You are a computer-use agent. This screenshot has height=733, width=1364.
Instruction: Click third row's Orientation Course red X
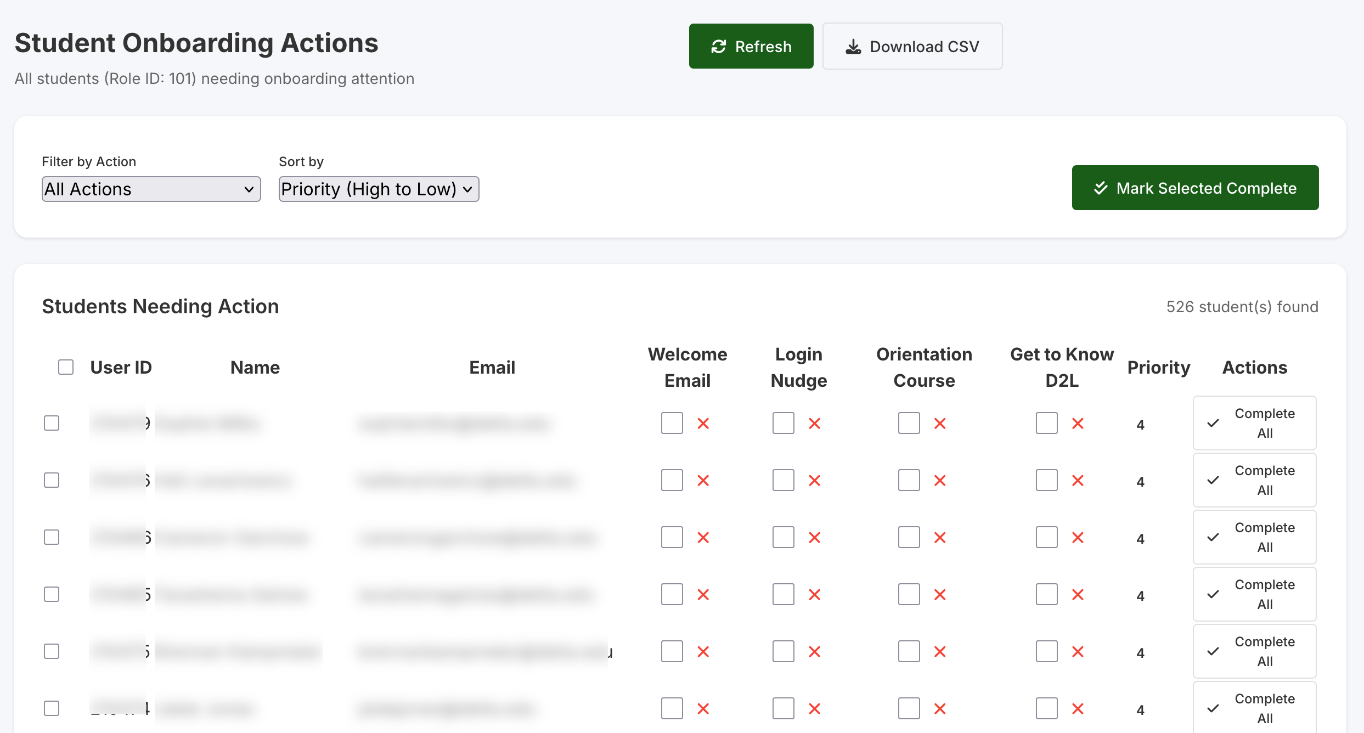coord(940,538)
